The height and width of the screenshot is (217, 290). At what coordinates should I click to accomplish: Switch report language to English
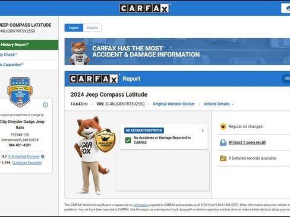pos(74,28)
